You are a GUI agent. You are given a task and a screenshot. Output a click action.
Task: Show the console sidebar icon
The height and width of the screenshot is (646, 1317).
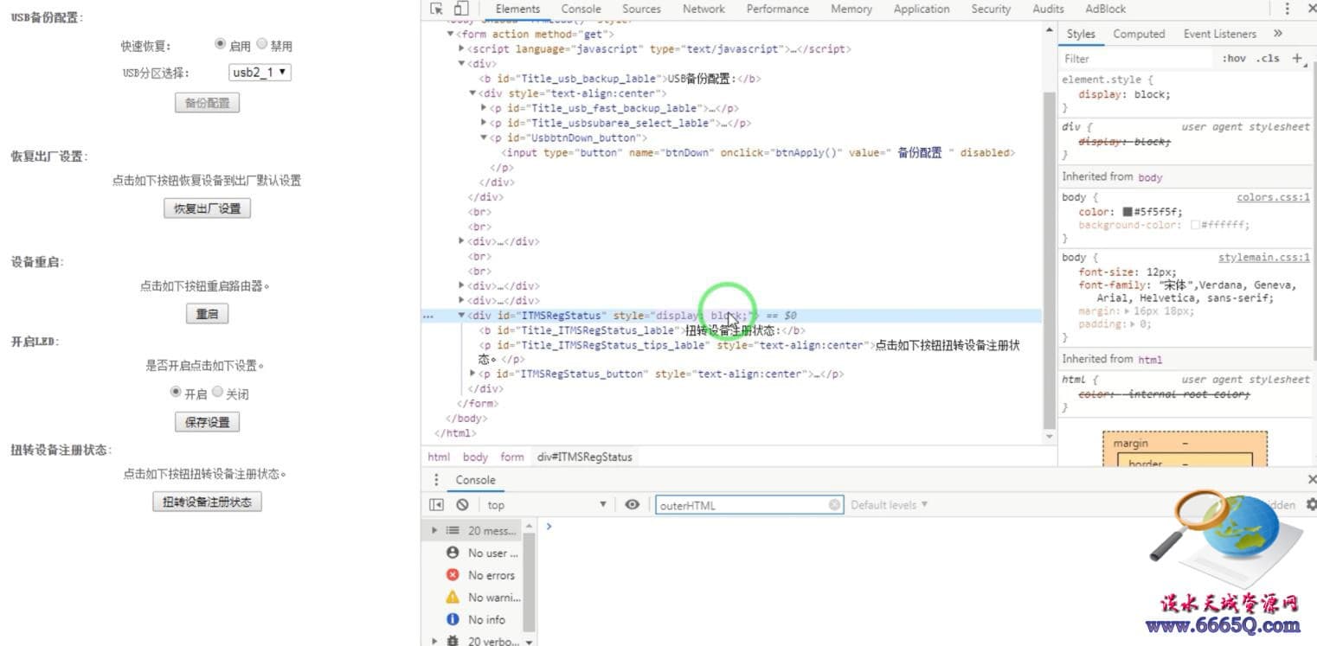pyautogui.click(x=436, y=504)
